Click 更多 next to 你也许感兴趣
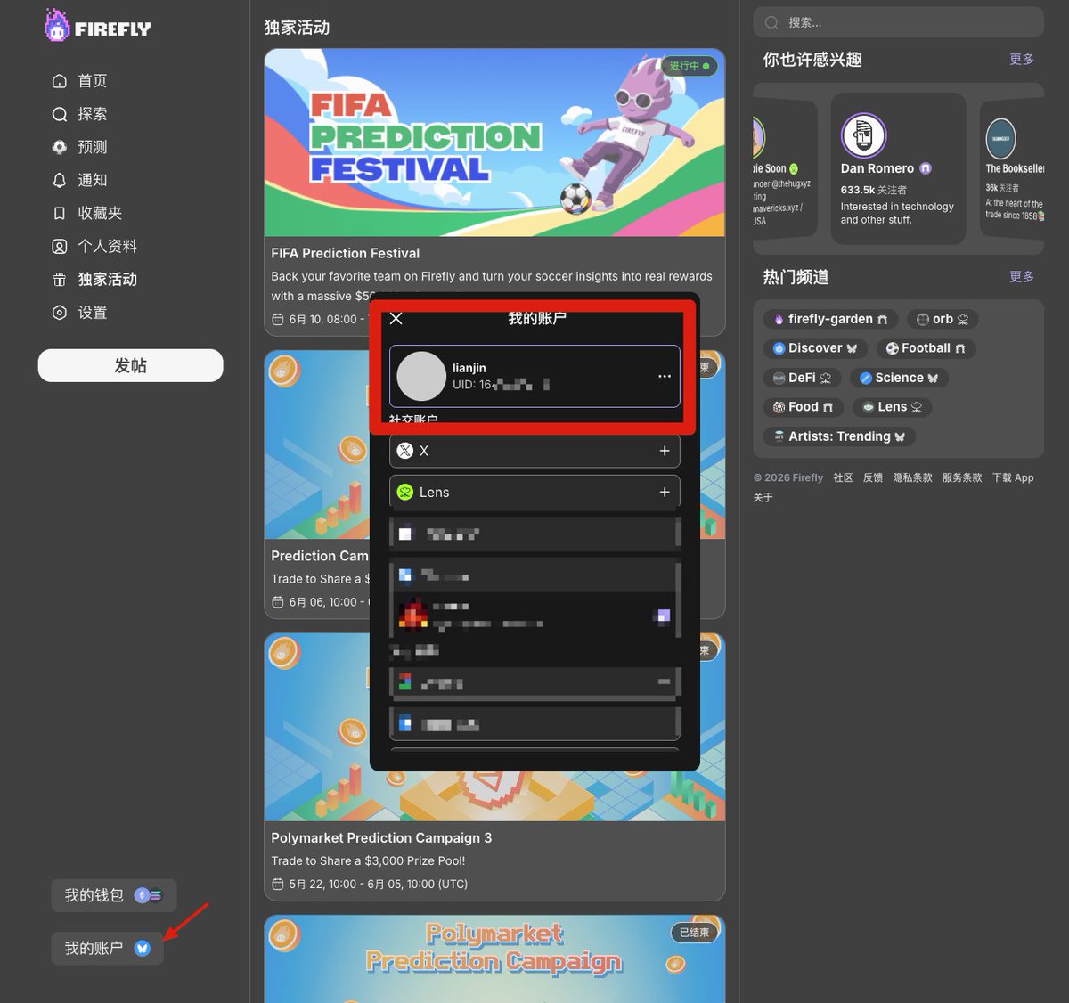1069x1003 pixels. (1022, 60)
